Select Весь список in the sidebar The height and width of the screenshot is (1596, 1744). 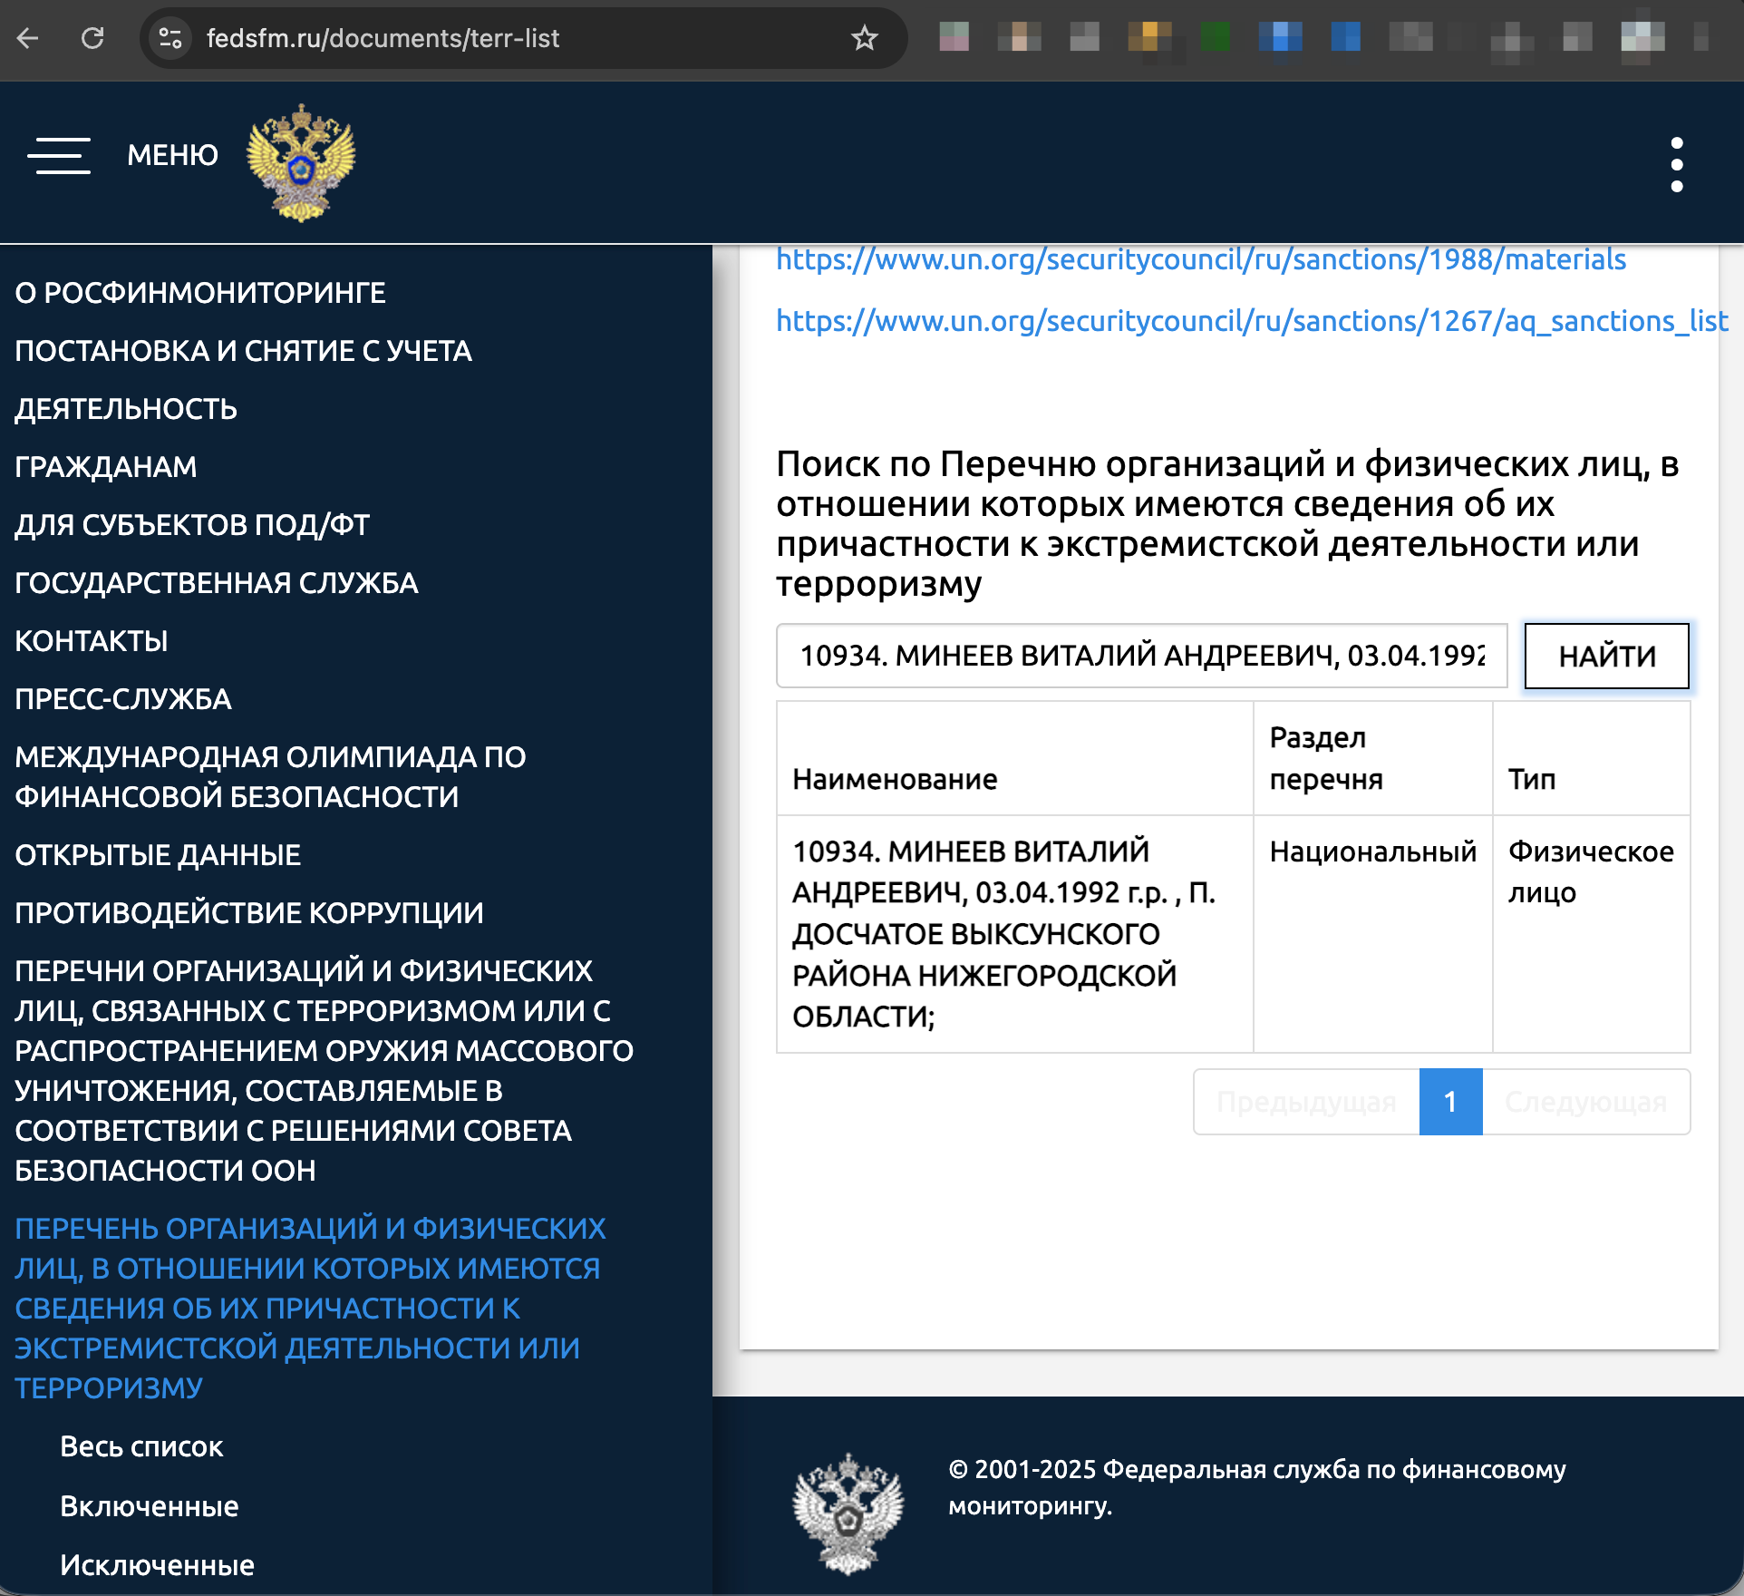coord(141,1447)
